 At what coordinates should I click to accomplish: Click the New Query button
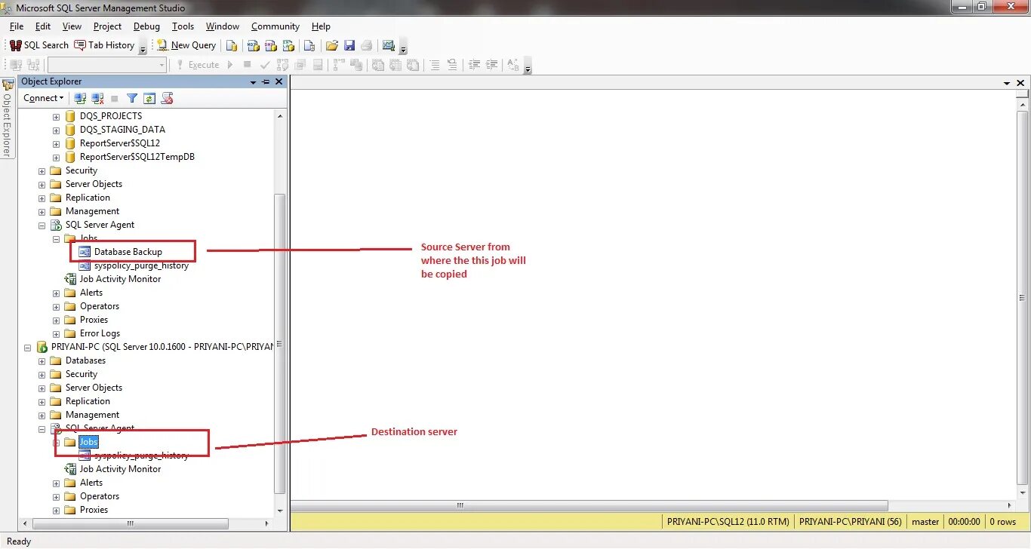coord(186,45)
